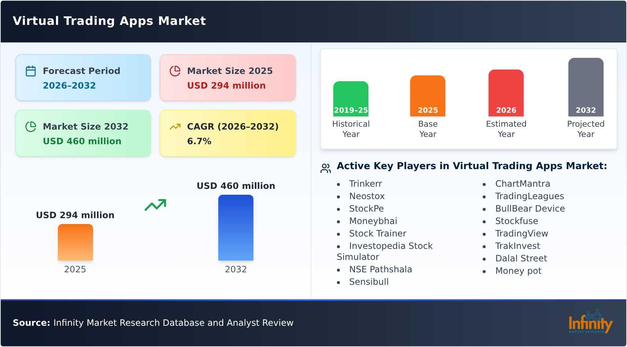
Task: Select the gray 2032 Projected Year bar
Action: click(586, 87)
